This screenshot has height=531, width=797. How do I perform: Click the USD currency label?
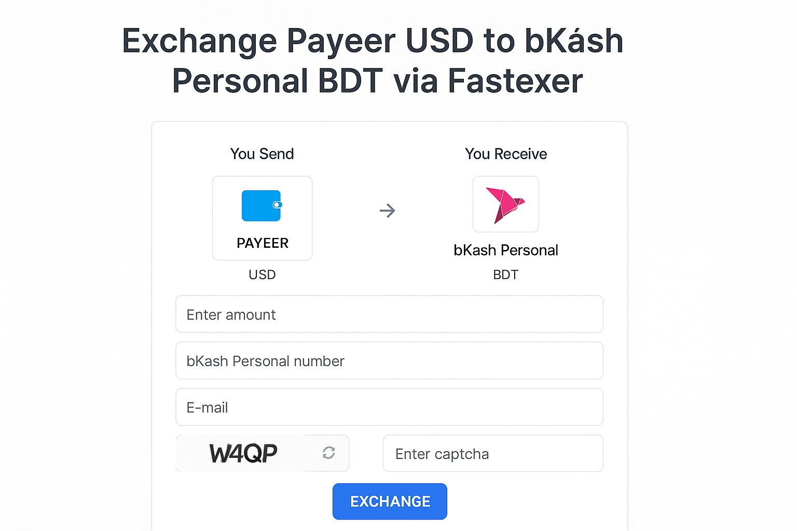click(x=262, y=275)
